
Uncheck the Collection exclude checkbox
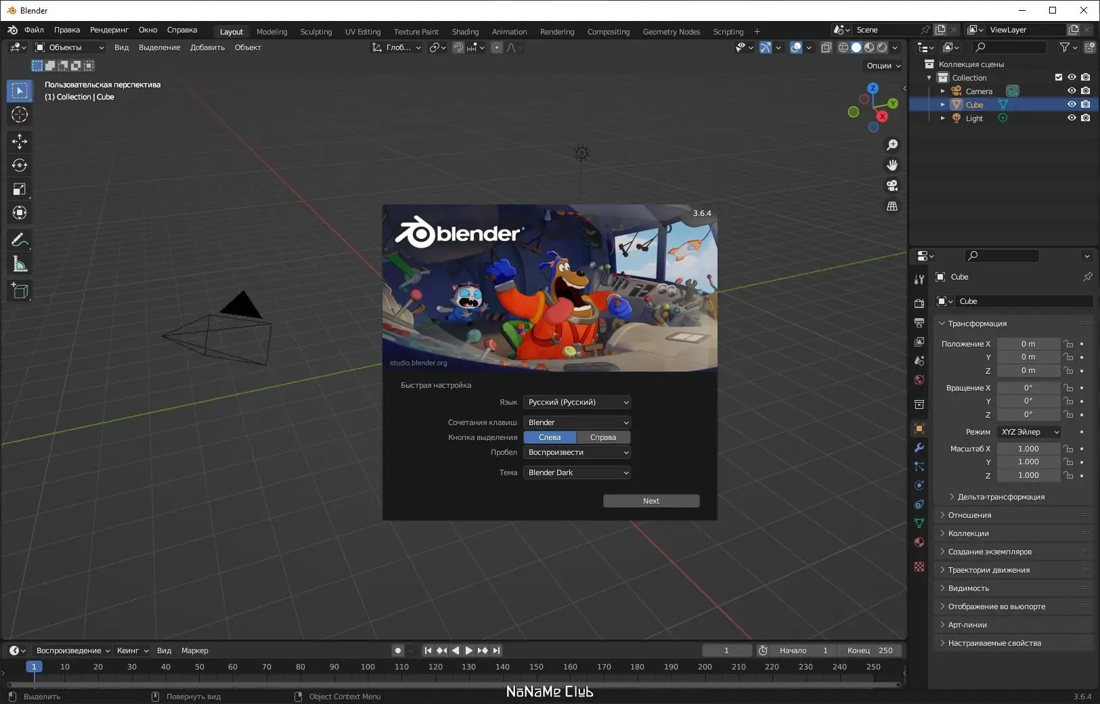coord(1059,77)
